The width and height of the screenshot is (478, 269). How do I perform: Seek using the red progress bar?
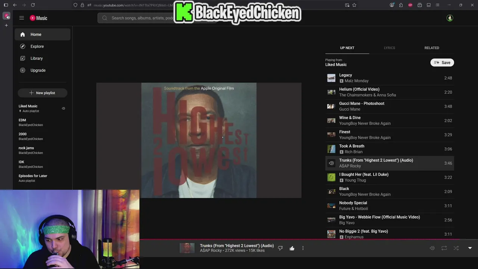(308, 239)
